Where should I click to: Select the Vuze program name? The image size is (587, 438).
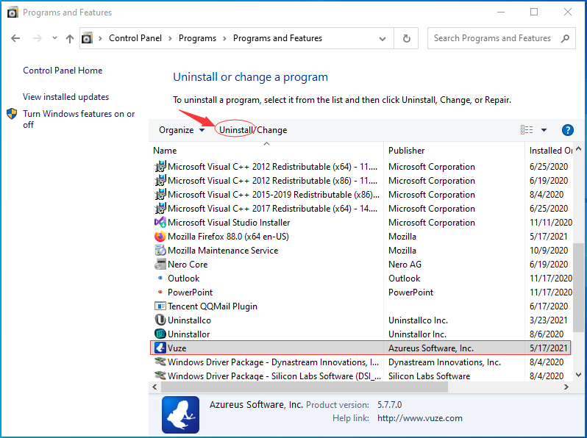click(x=177, y=348)
